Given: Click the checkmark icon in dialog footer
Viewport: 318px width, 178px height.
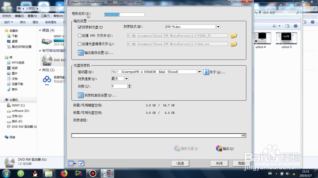Looking at the screenshot, I should 81,163.
